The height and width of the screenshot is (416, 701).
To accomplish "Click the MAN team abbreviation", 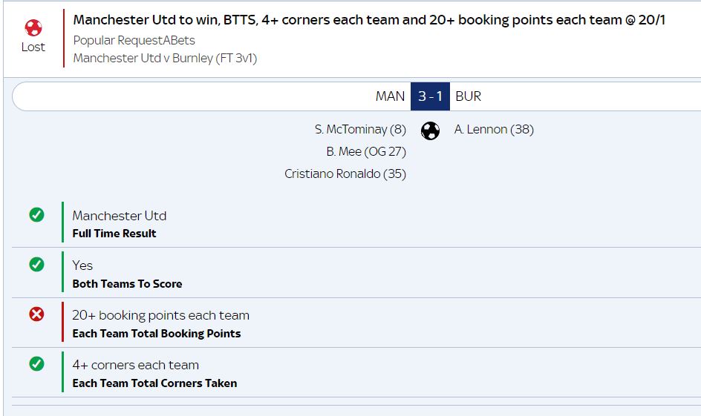I will (390, 96).
